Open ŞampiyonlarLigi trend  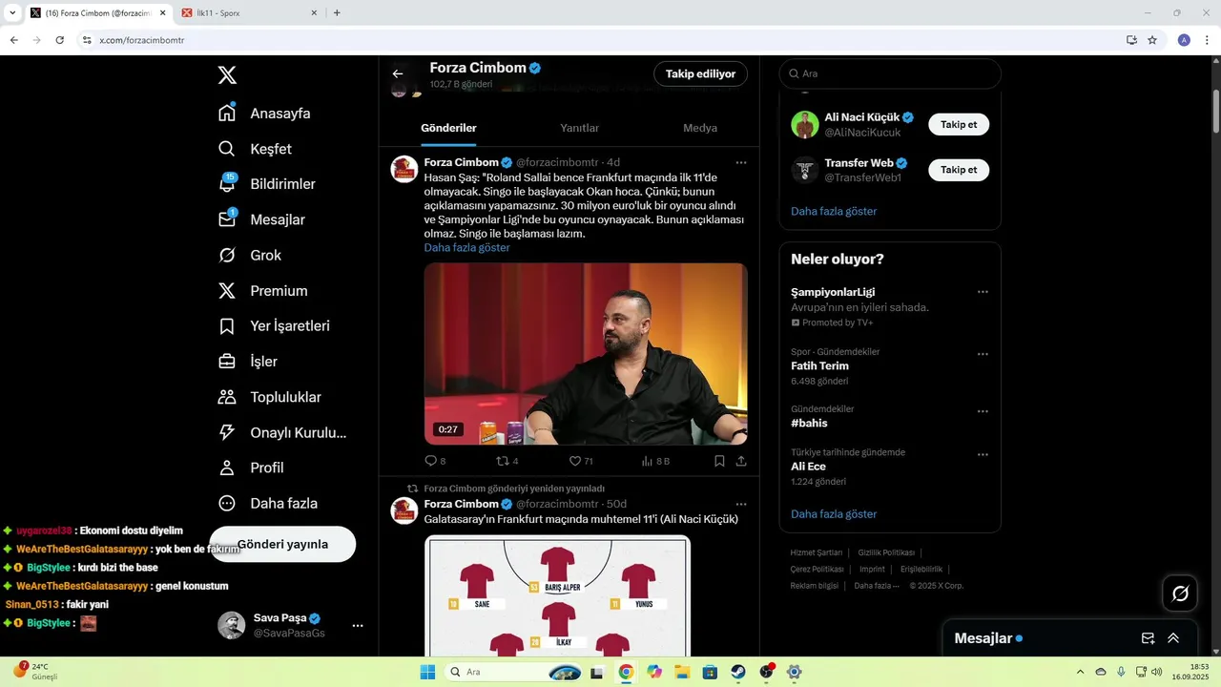tap(833, 292)
